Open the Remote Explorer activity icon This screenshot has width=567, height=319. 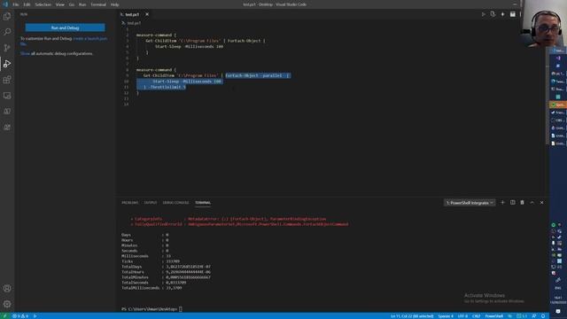7,96
